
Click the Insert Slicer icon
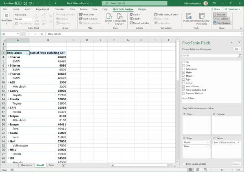81,15
